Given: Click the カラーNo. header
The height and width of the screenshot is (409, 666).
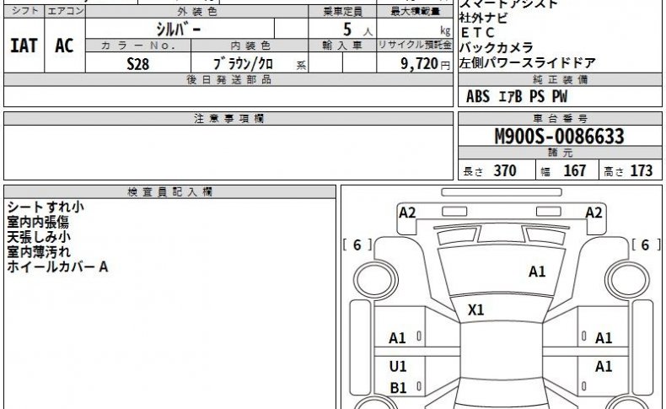Looking at the screenshot, I should click(x=138, y=46).
